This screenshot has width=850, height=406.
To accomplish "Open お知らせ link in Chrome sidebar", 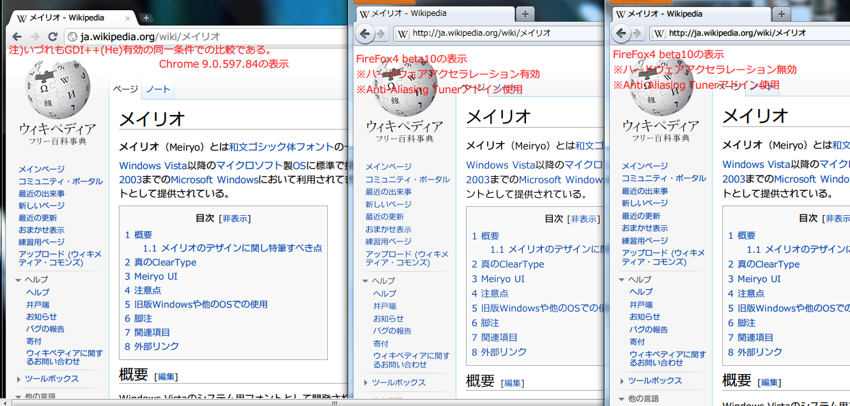I will [42, 317].
